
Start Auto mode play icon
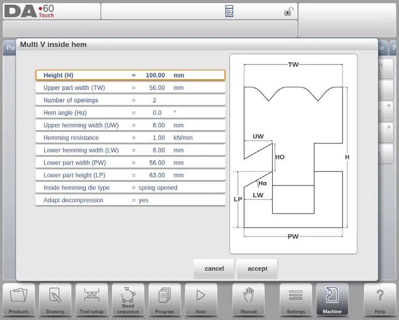[201, 300]
